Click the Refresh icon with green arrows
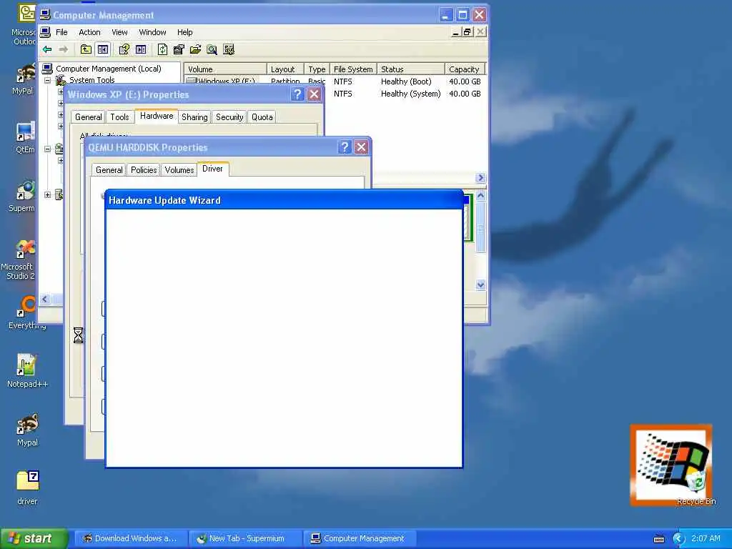The height and width of the screenshot is (549, 732). tap(162, 49)
